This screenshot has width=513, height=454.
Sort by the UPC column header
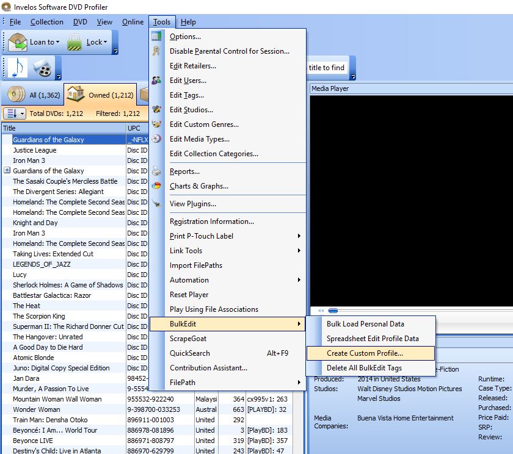pos(137,128)
